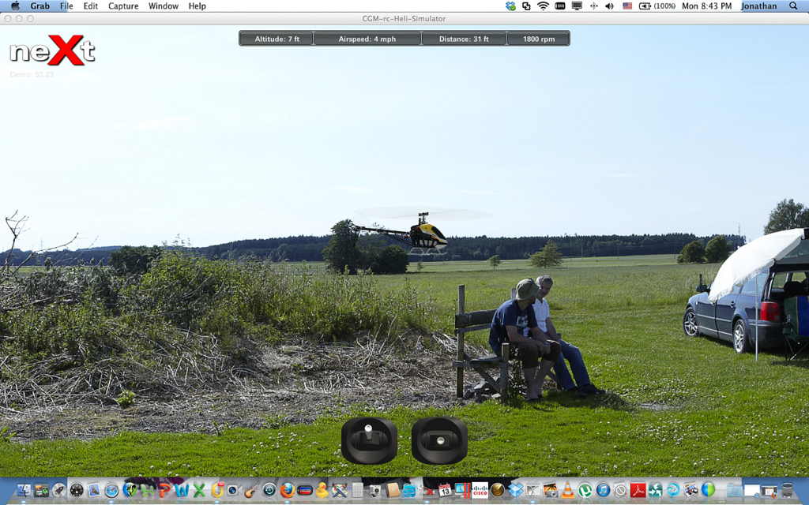Open the Window menu in menu bar
The image size is (809, 505).
tap(164, 6)
